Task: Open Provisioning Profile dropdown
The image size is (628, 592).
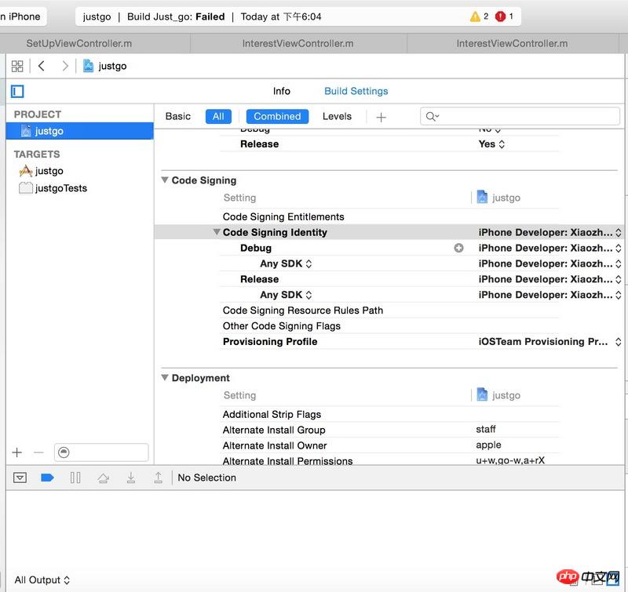Action: coord(550,342)
